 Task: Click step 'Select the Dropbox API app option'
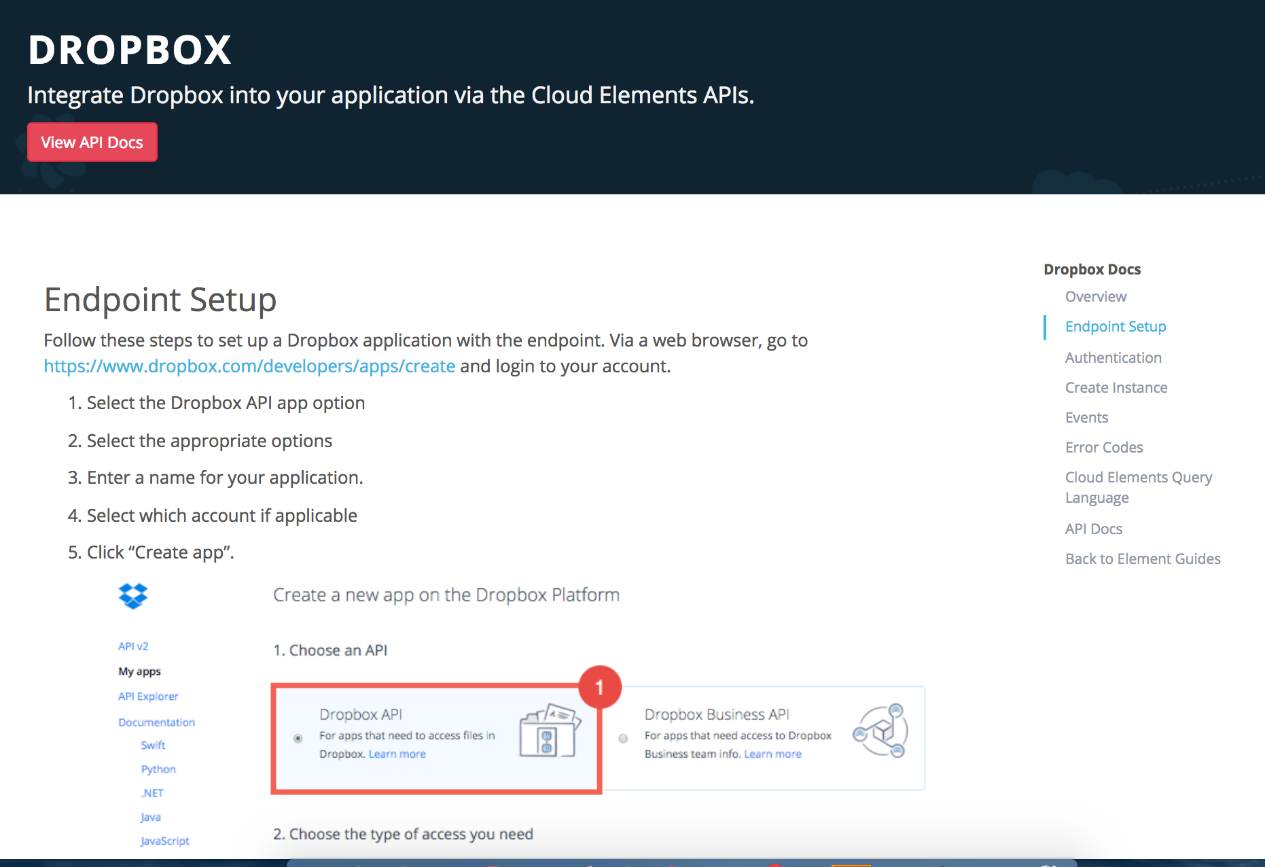point(226,403)
